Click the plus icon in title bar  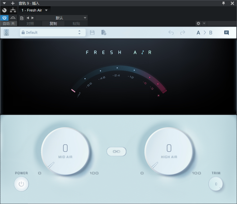click(13, 3)
